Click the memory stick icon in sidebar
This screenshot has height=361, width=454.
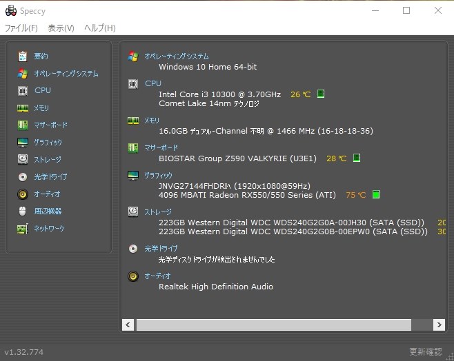[23, 108]
